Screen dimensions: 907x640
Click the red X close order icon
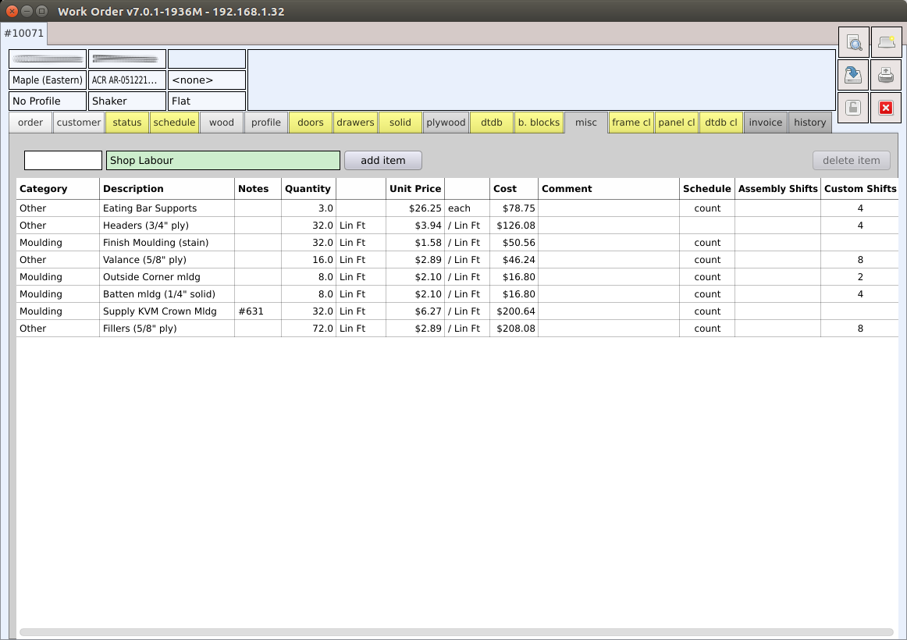pyautogui.click(x=886, y=108)
